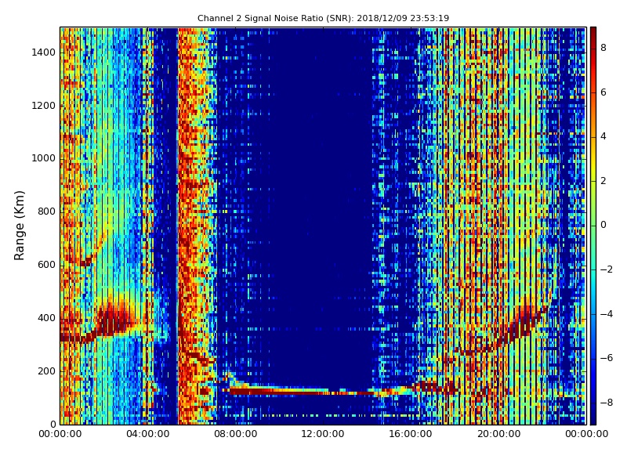
Task: Click the green midpoint of the colorbar
Action: click(593, 226)
